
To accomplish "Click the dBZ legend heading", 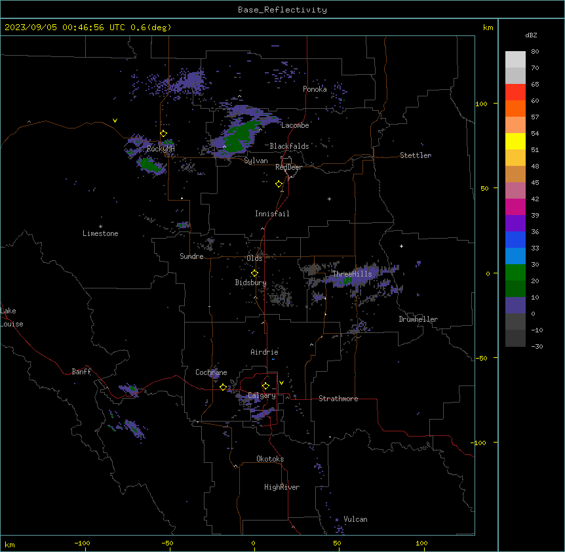I will click(531, 35).
